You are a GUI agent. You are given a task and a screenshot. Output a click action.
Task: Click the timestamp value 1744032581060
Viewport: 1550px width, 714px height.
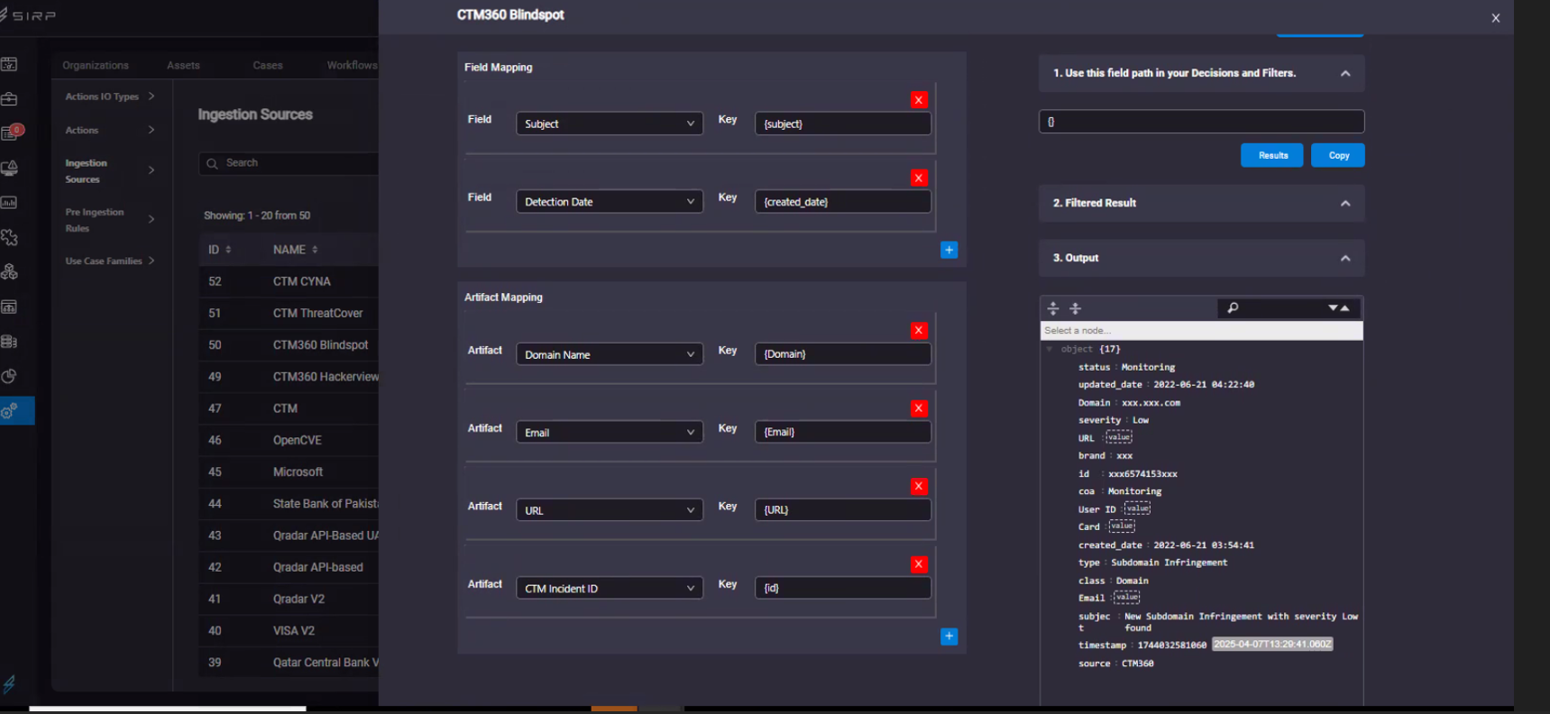tap(1171, 645)
